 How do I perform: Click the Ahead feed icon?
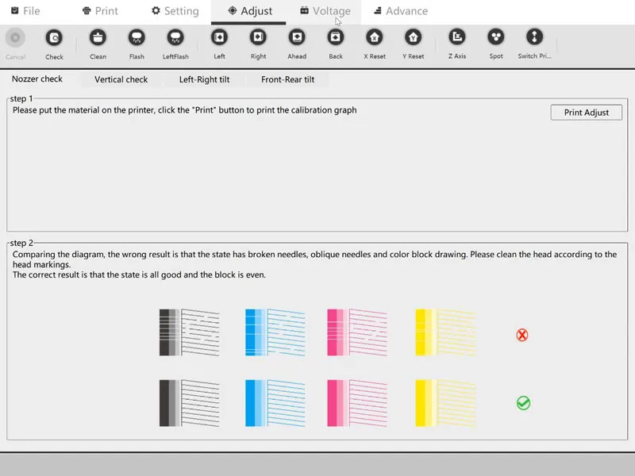tap(297, 37)
